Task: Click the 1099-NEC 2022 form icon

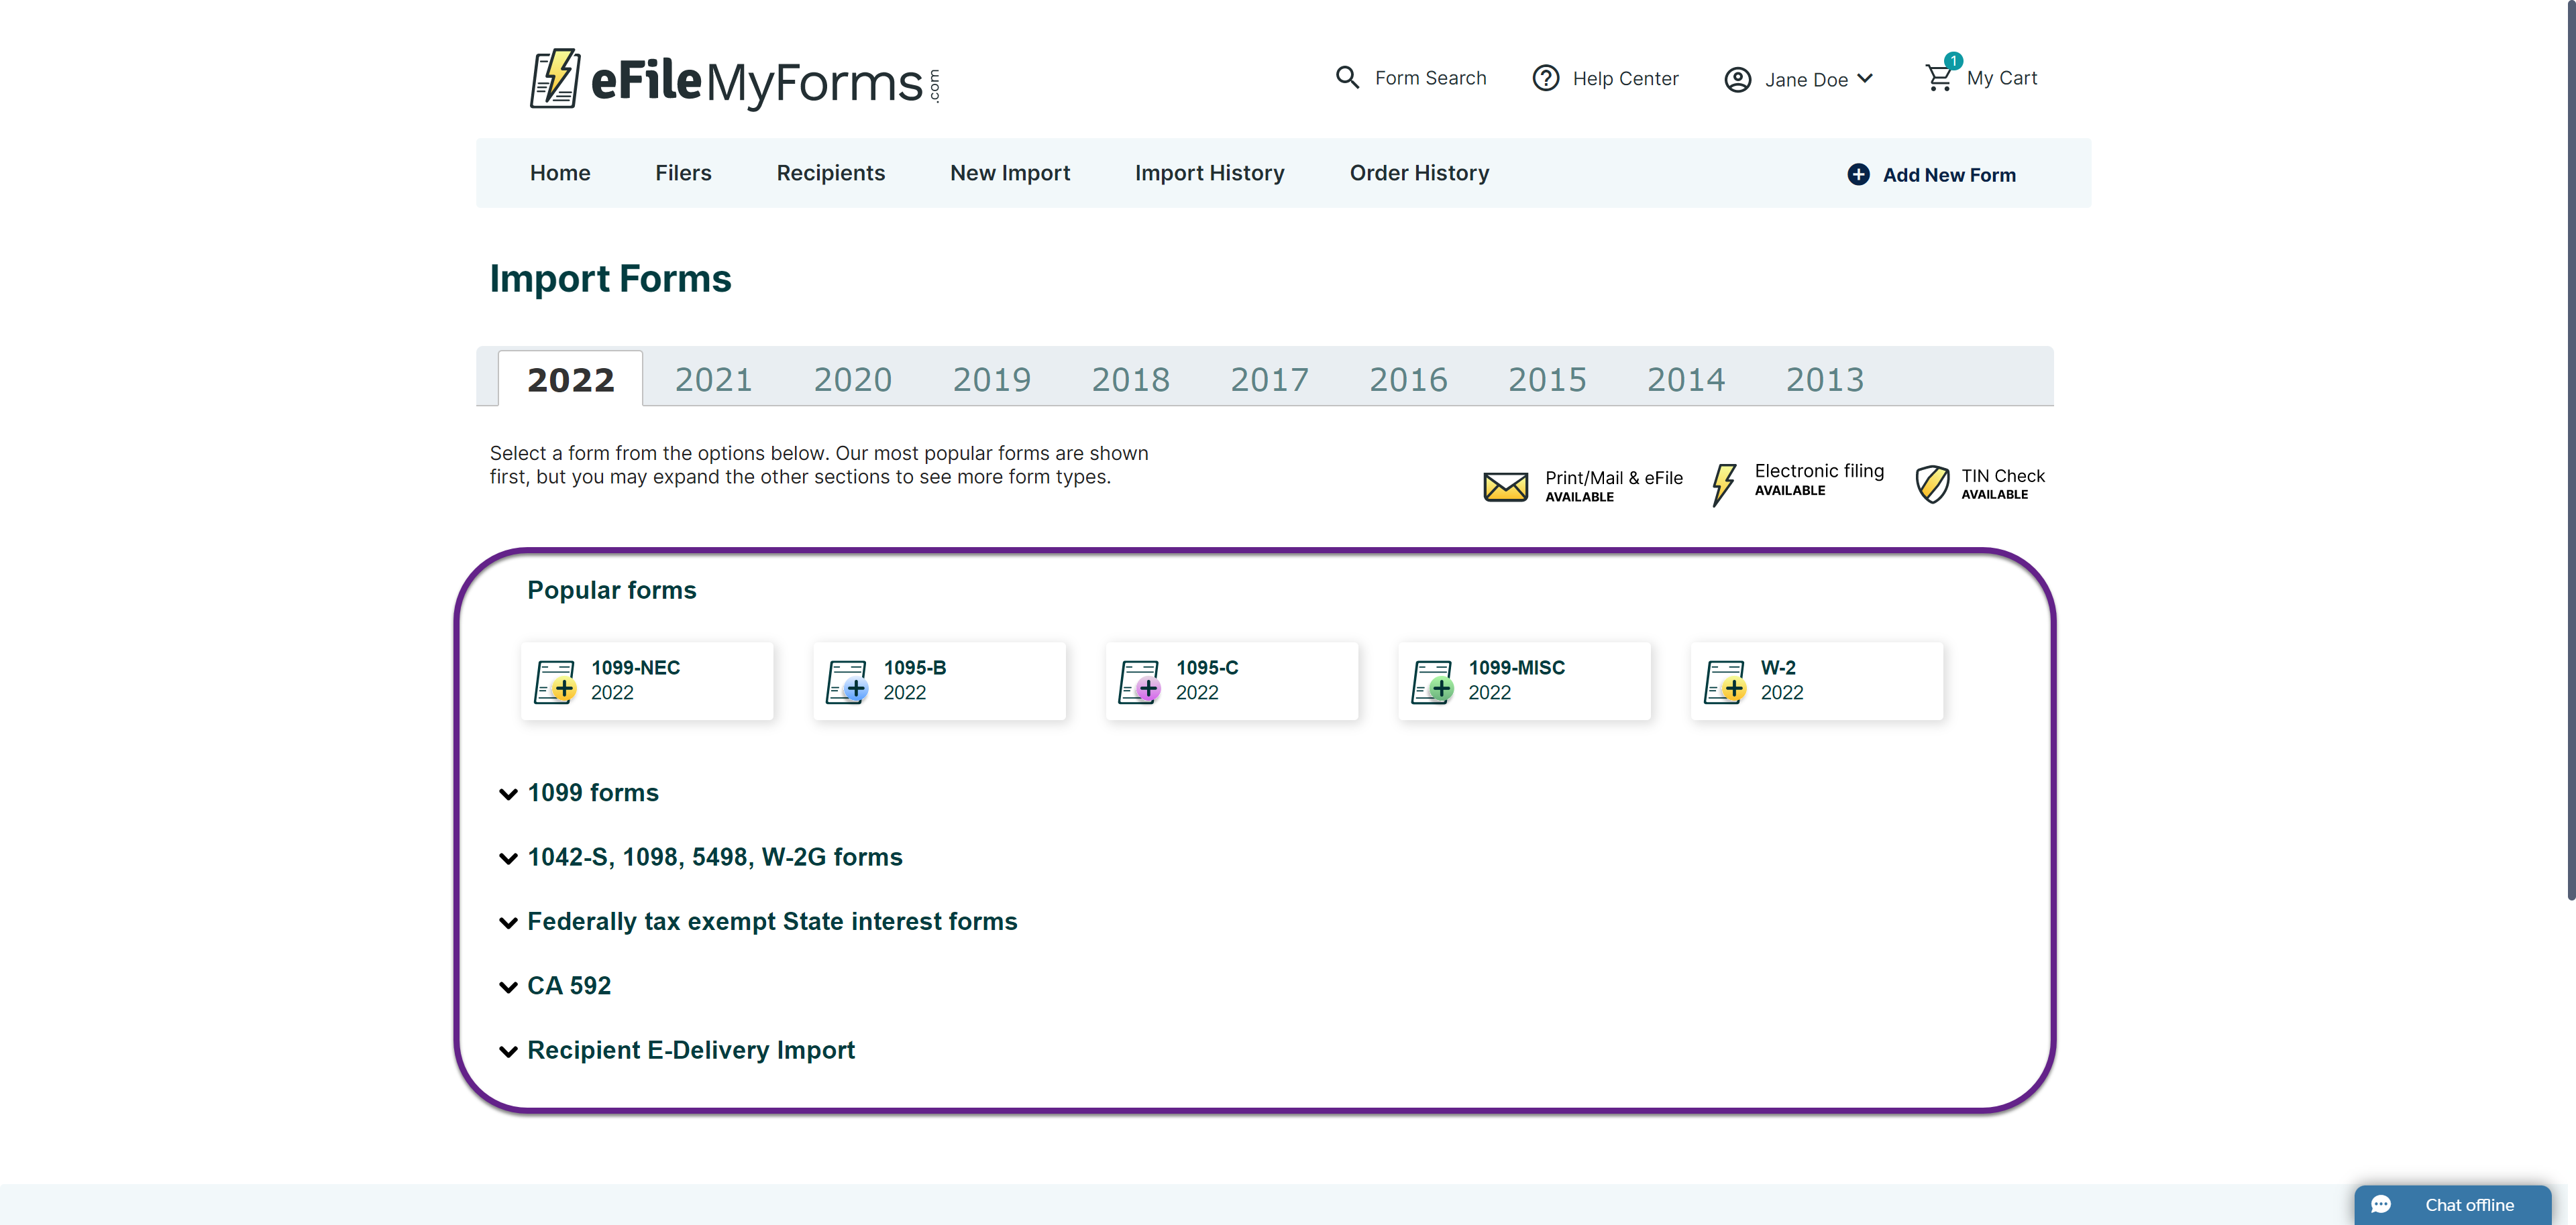Action: click(x=555, y=681)
